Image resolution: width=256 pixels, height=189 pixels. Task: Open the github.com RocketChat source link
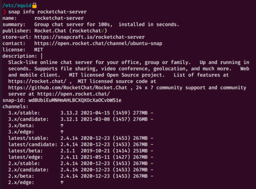[x=68, y=88]
